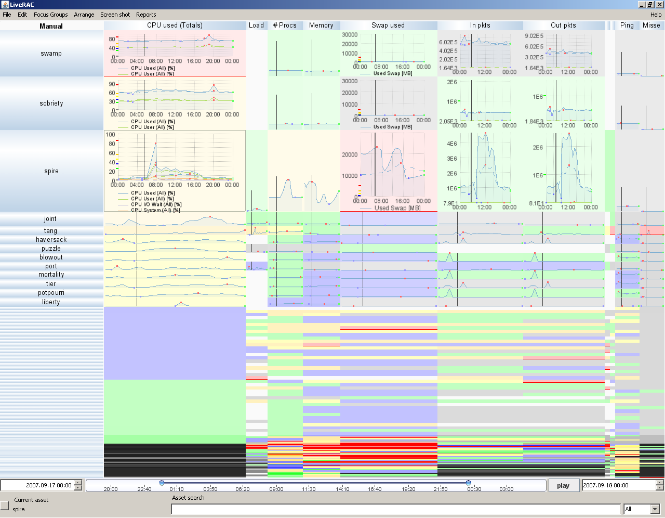This screenshot has width=665, height=518.
Task: Open the Focus Groups menu
Action: (x=50, y=15)
